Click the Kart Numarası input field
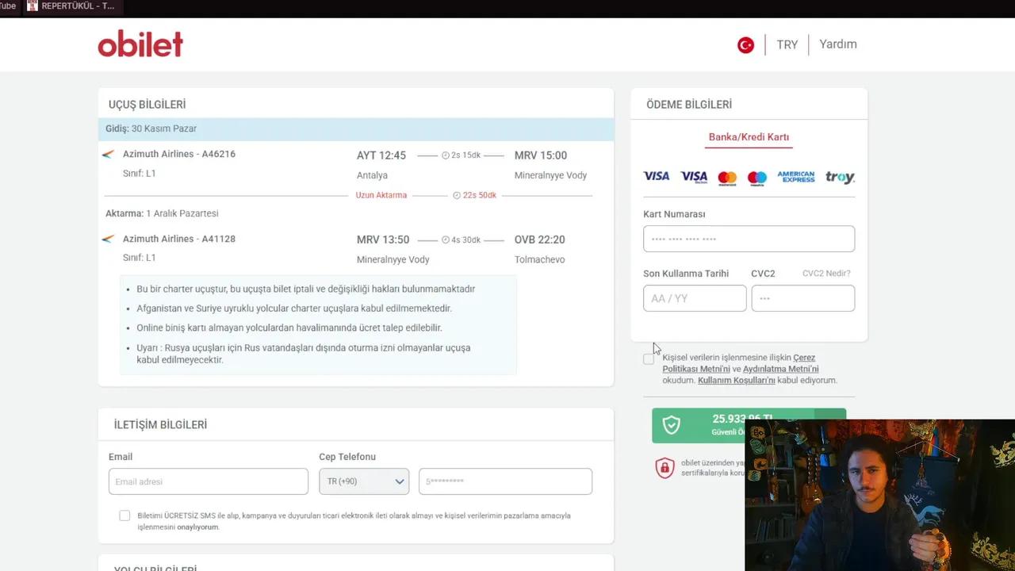1015x571 pixels. [x=749, y=239]
